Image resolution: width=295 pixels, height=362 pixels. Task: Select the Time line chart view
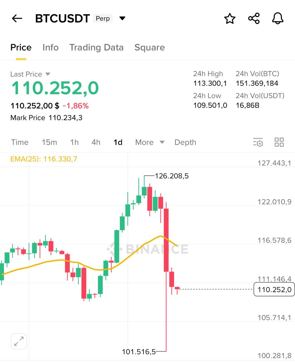20,142
